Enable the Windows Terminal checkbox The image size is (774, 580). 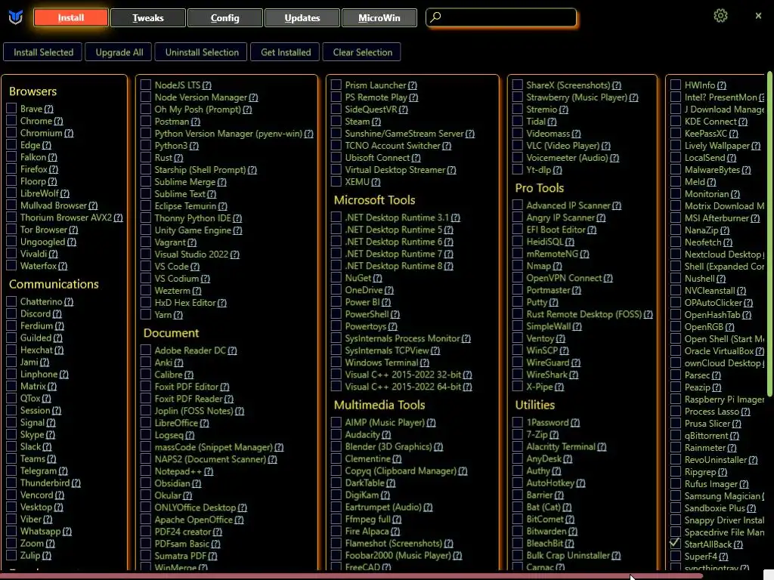336,362
